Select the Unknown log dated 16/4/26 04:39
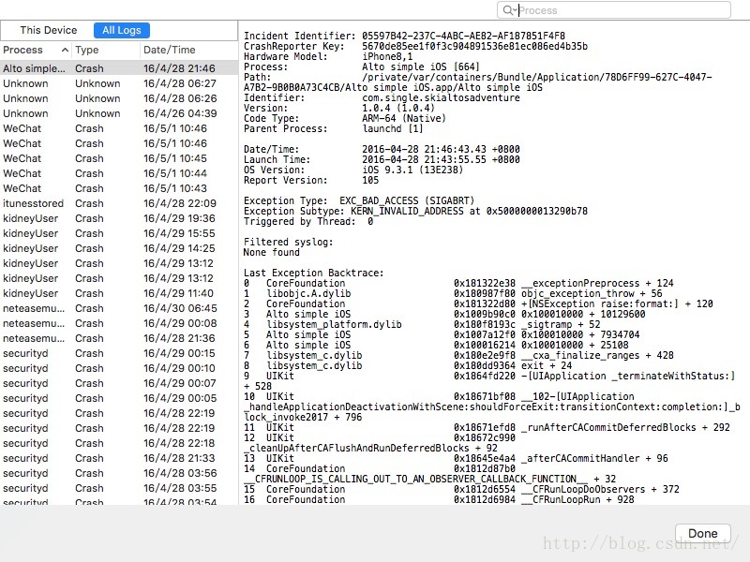This screenshot has width=750, height=562. pos(119,113)
